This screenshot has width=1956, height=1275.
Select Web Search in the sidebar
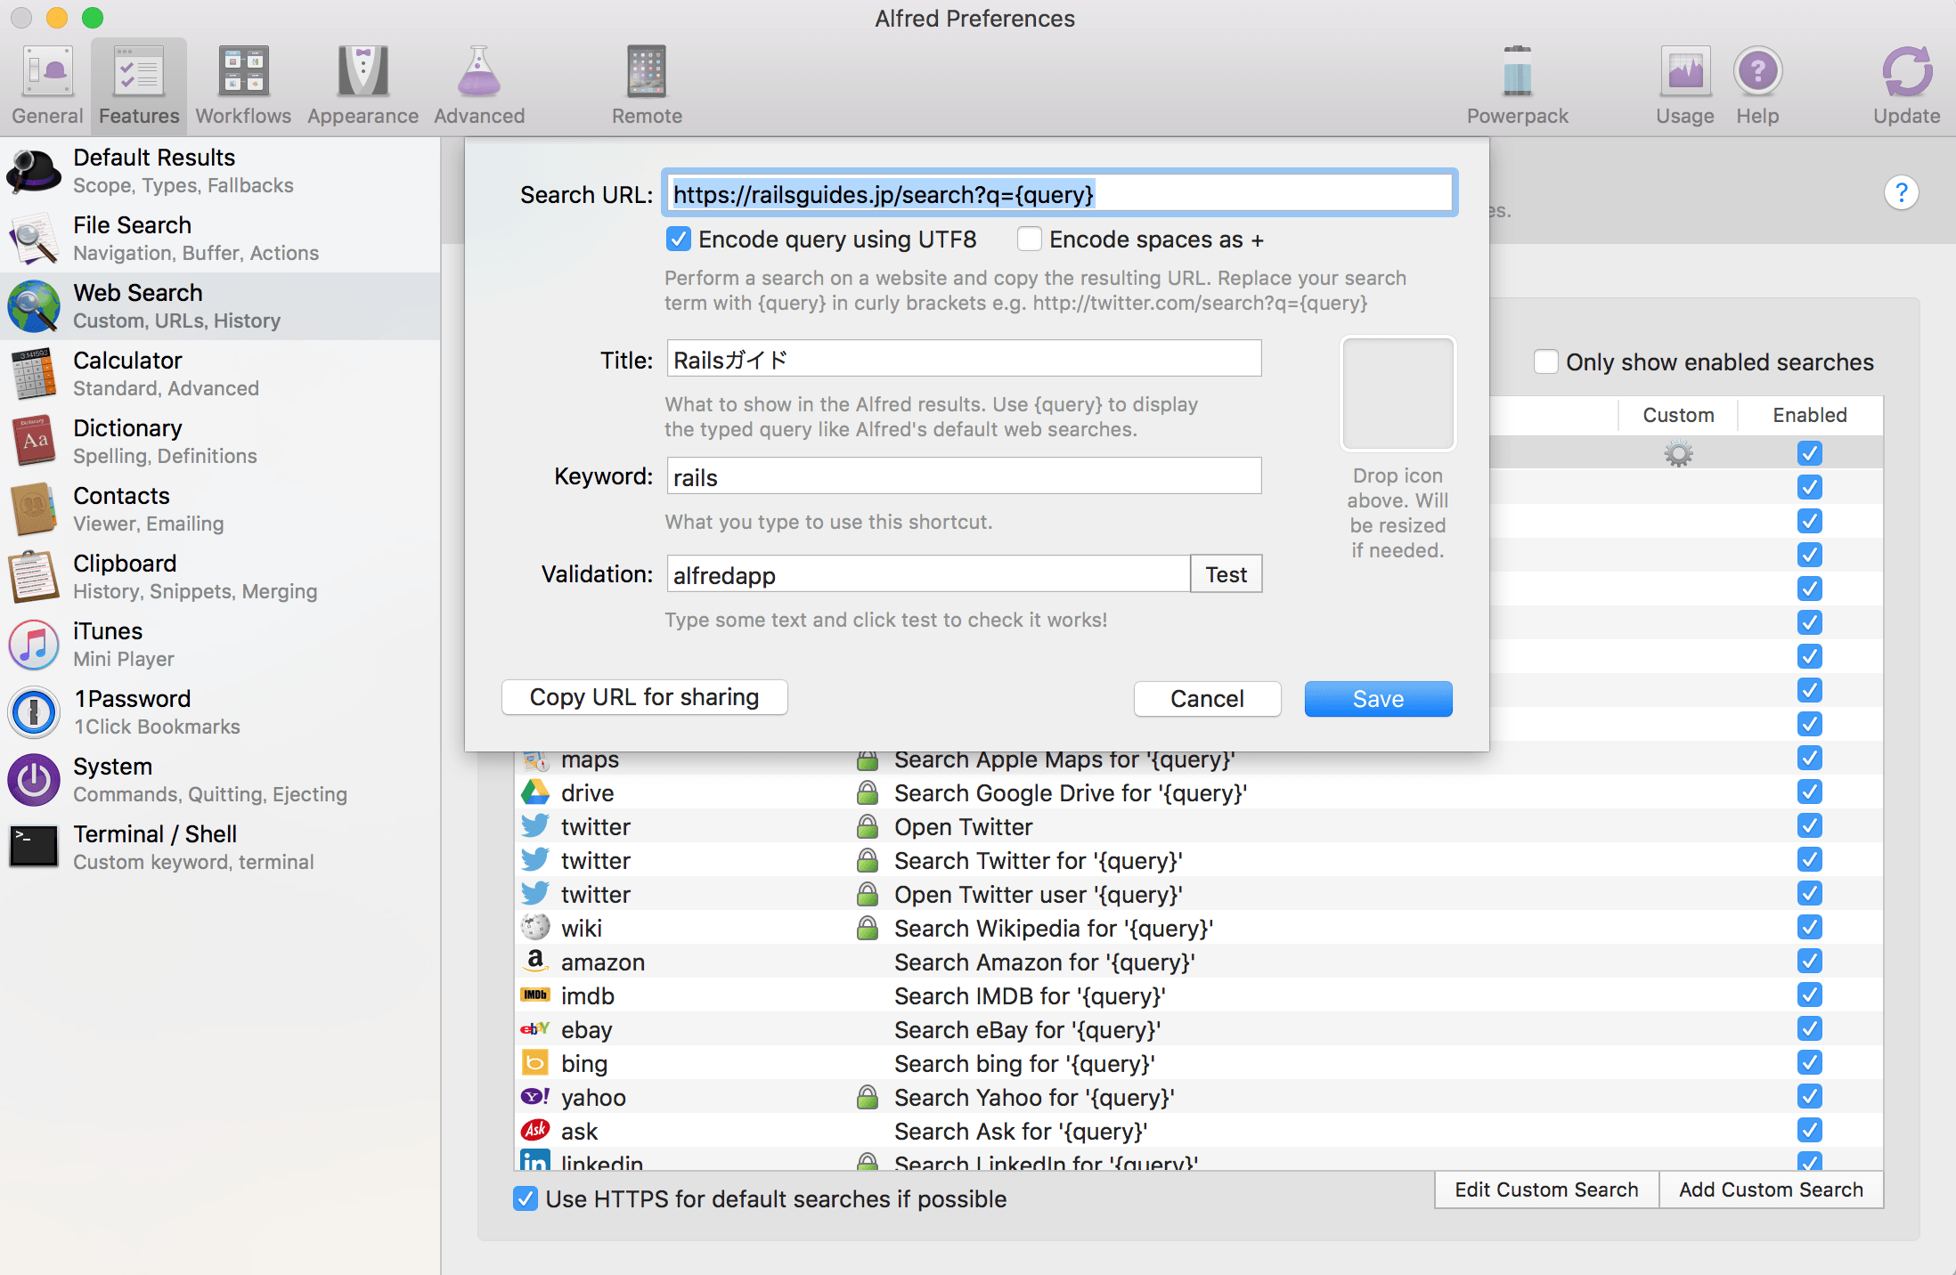[220, 306]
